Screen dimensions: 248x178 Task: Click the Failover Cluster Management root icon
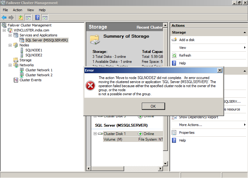[x=4, y=25]
